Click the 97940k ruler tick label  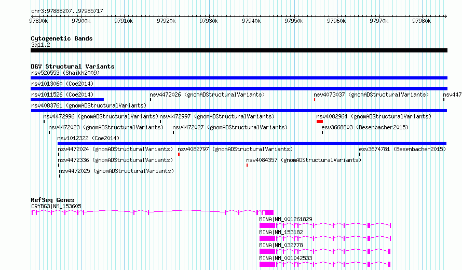[x=251, y=21]
